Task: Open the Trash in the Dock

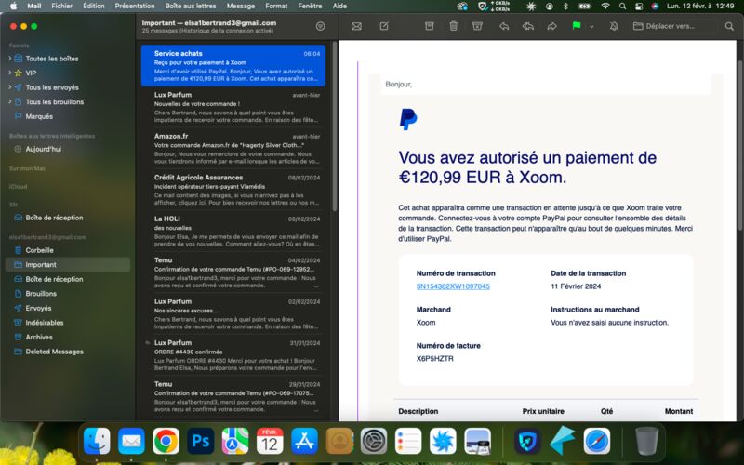Action: click(646, 441)
